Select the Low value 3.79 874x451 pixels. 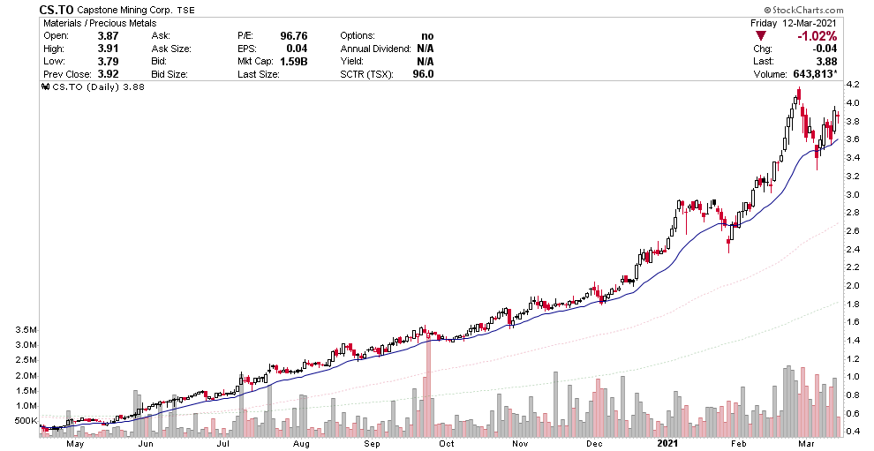tap(108, 61)
